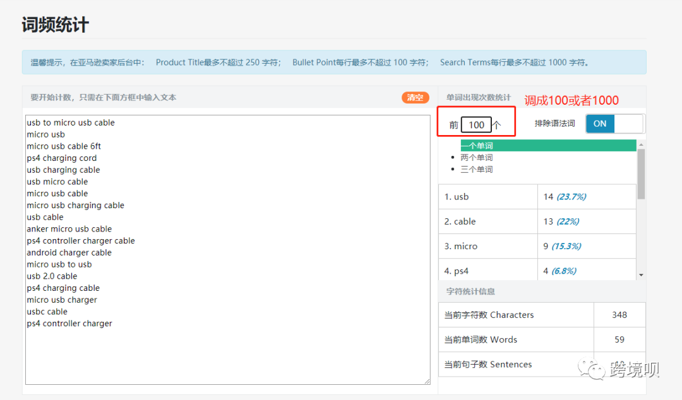Image resolution: width=682 pixels, height=400 pixels.
Task: Click the line 'usbc cable'
Action: pos(47,311)
